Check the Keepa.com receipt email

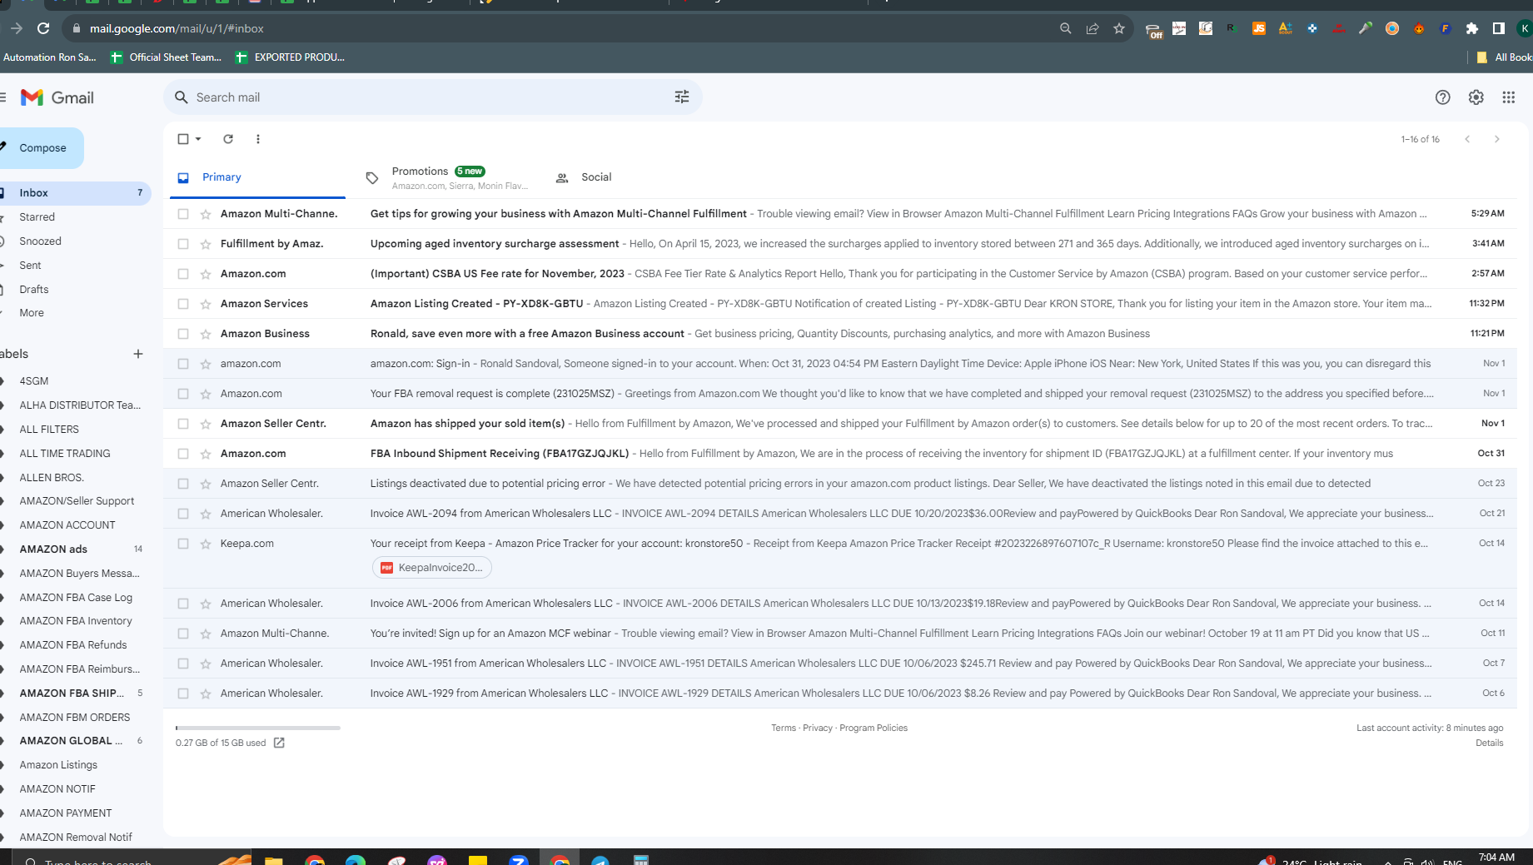[183, 544]
